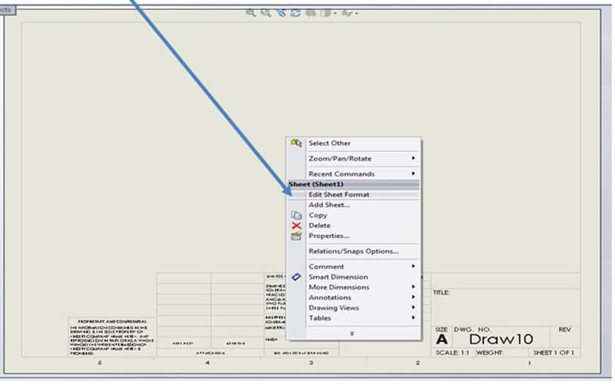Click the red X Delete icon
Viewport: 615px width, 384px height.
(x=297, y=226)
